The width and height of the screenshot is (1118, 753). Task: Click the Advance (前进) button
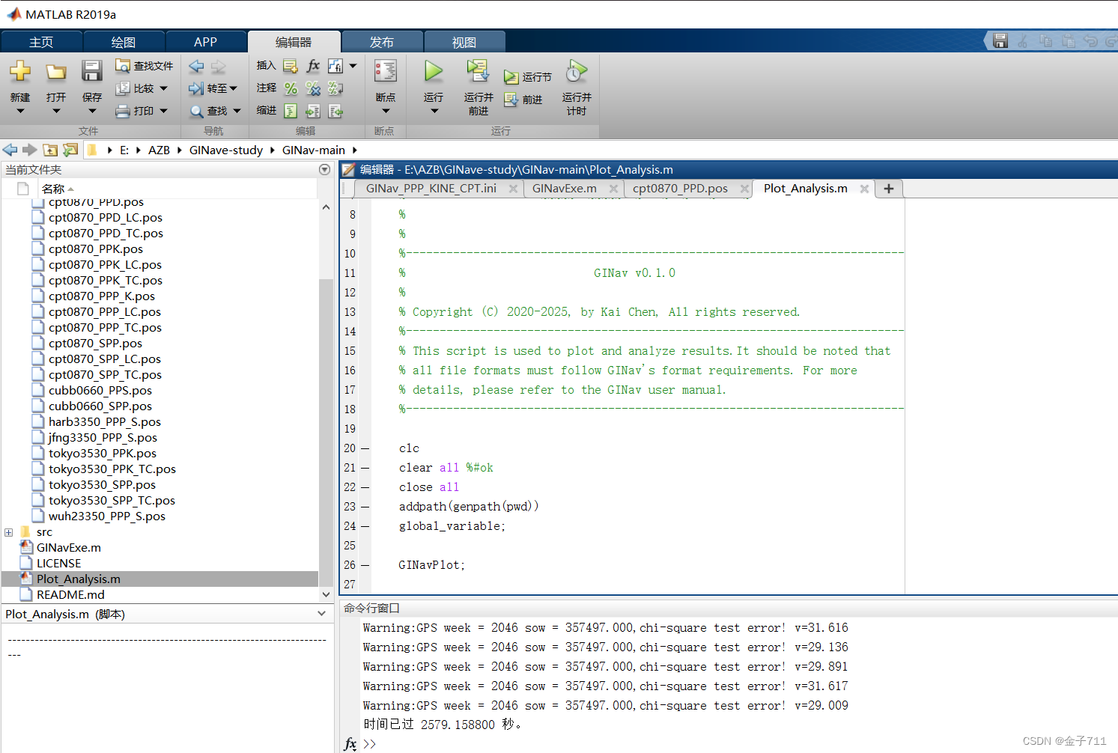[x=523, y=100]
